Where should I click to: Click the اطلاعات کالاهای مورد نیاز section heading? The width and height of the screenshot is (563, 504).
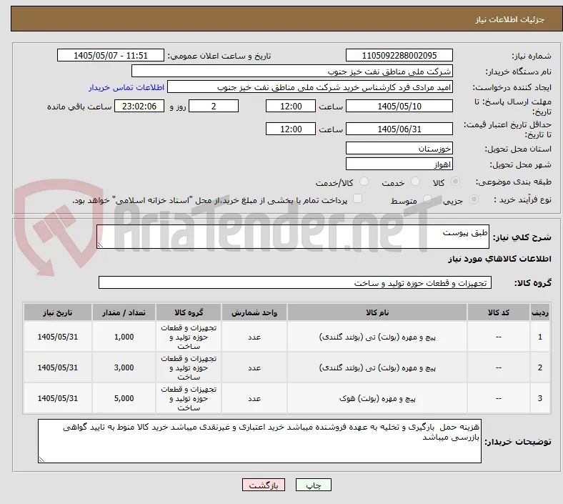coord(499,259)
